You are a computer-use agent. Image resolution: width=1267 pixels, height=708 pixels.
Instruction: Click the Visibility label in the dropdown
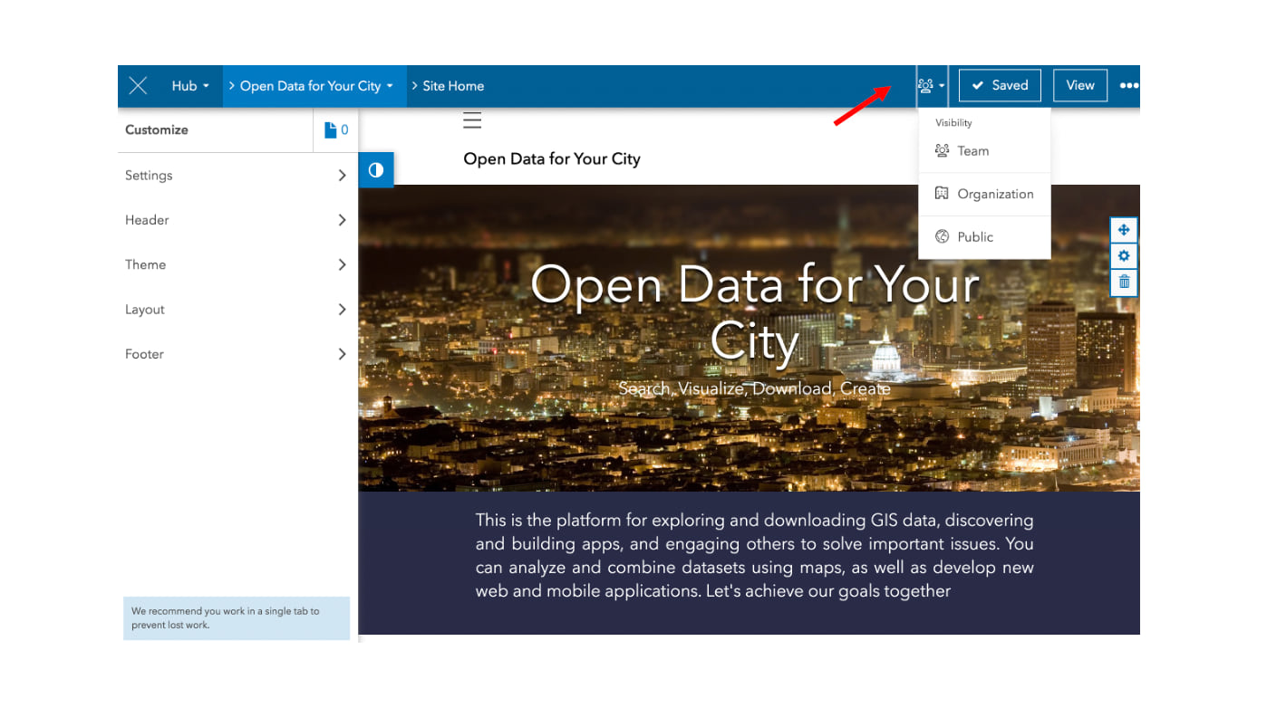[x=953, y=123]
